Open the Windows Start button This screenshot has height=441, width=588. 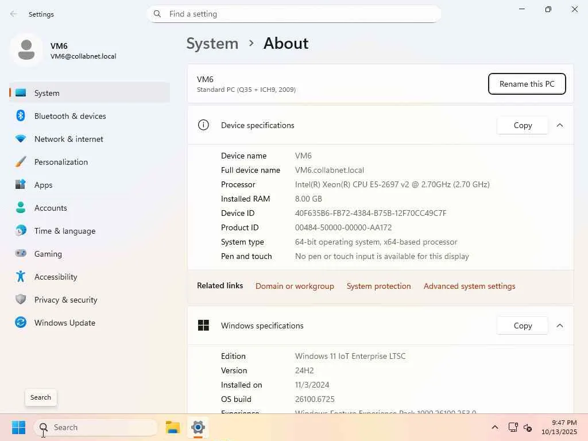[18, 427]
